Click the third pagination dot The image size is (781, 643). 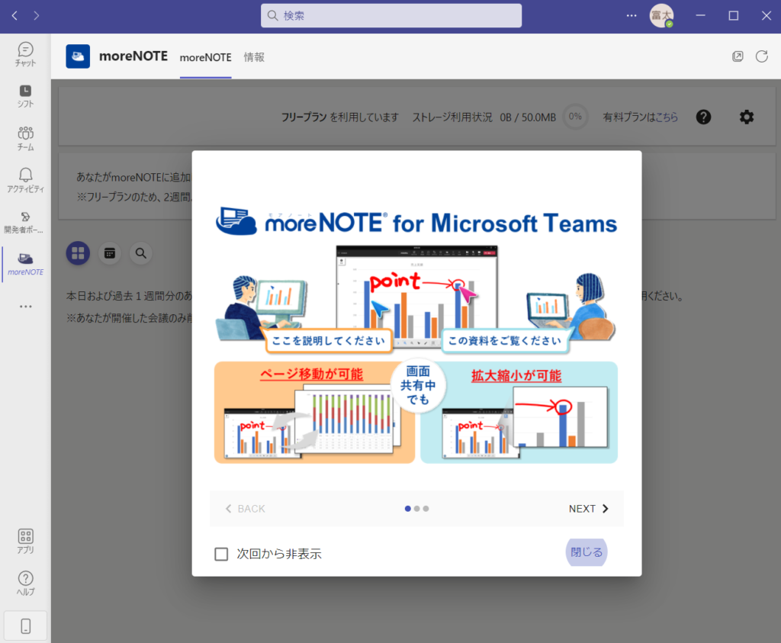[x=426, y=509]
